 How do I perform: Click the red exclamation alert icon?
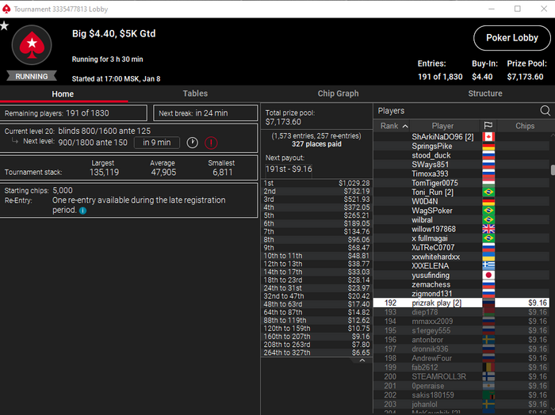(x=211, y=143)
